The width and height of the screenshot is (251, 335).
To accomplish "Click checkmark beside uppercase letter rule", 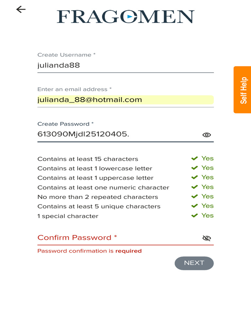I will [194, 178].
